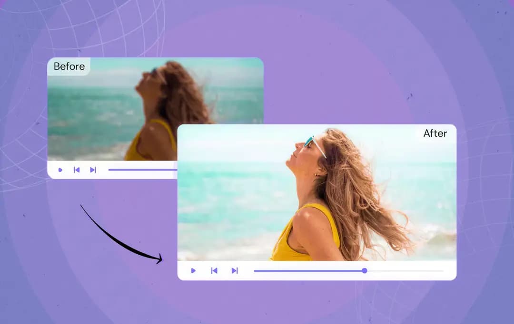Viewport: 514px width, 324px height.
Task: Click the "Before" label
Action: click(x=69, y=67)
